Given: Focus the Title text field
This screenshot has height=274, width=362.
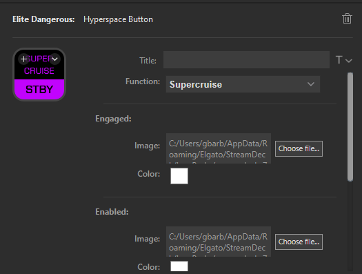Looking at the screenshot, I should (x=246, y=60).
